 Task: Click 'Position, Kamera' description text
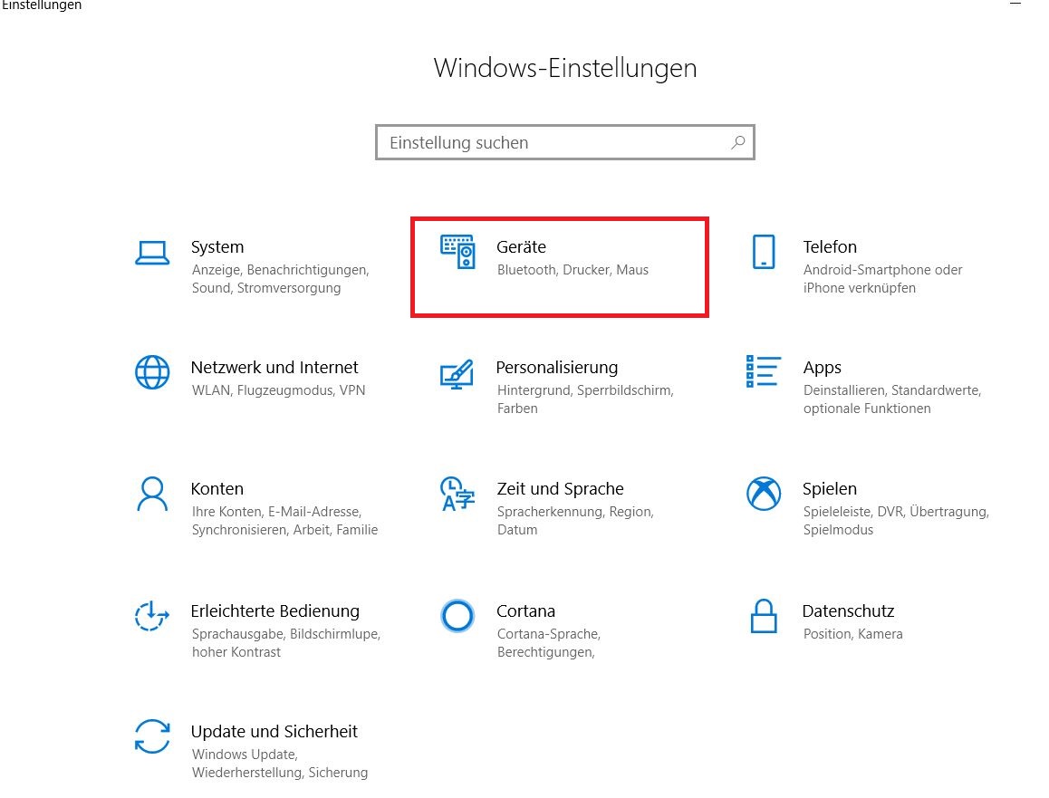(853, 633)
